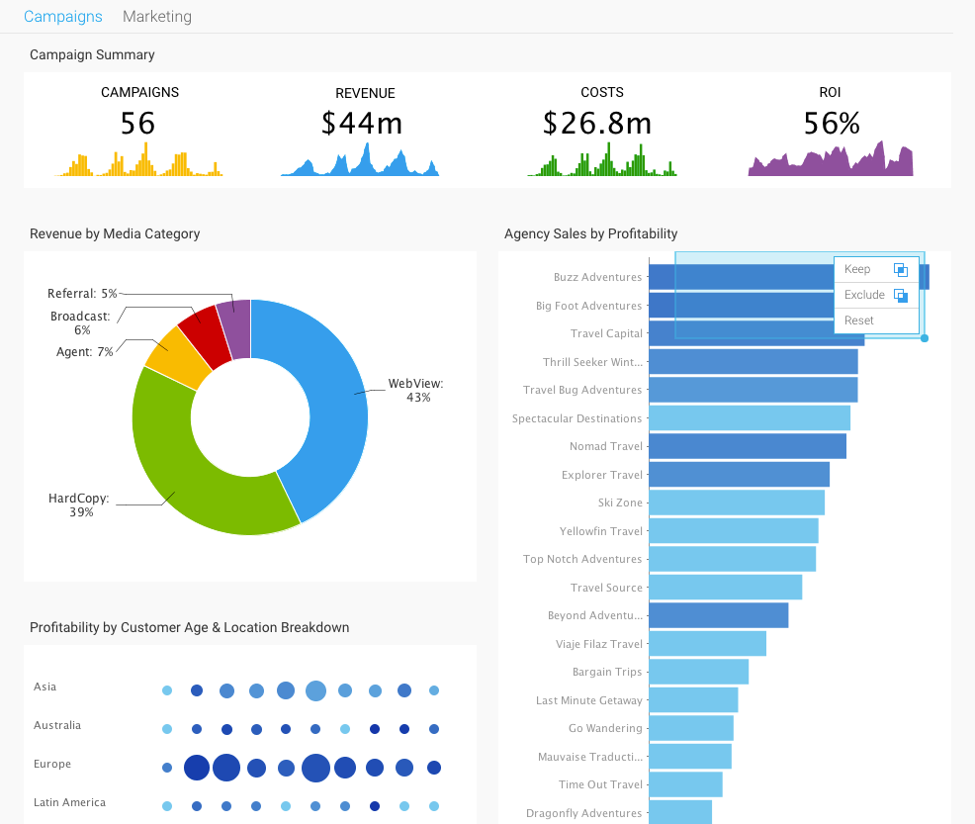Screen dimensions: 975x824
Task: Click the ROI purple sparkline chart
Action: (x=831, y=162)
